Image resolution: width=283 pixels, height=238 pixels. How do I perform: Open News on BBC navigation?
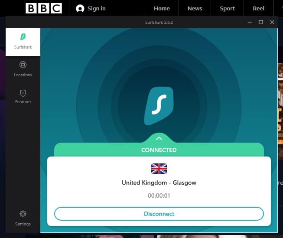pyautogui.click(x=195, y=9)
